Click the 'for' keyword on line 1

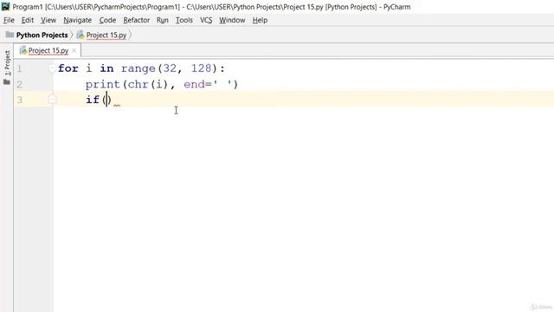(68, 68)
